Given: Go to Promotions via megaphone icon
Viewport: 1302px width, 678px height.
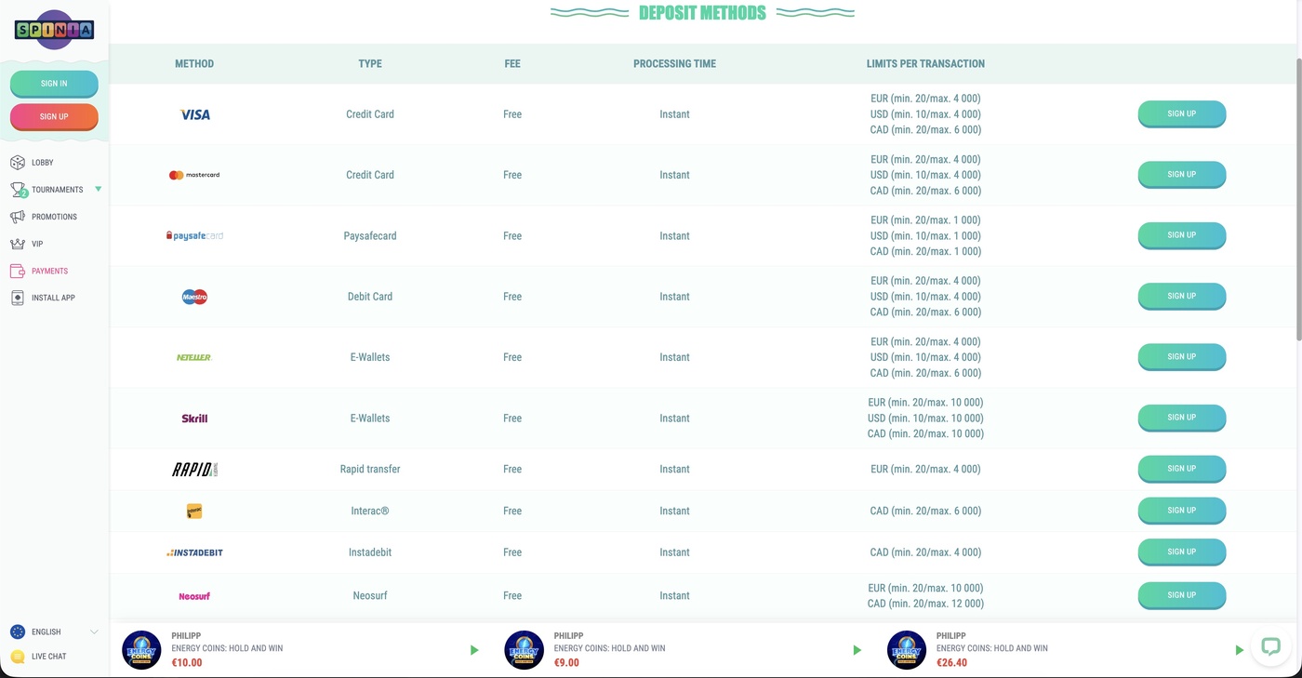Looking at the screenshot, I should coord(18,217).
